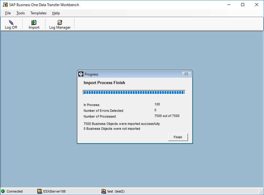Click the In Process value 100
The width and height of the screenshot is (264, 195).
point(157,104)
